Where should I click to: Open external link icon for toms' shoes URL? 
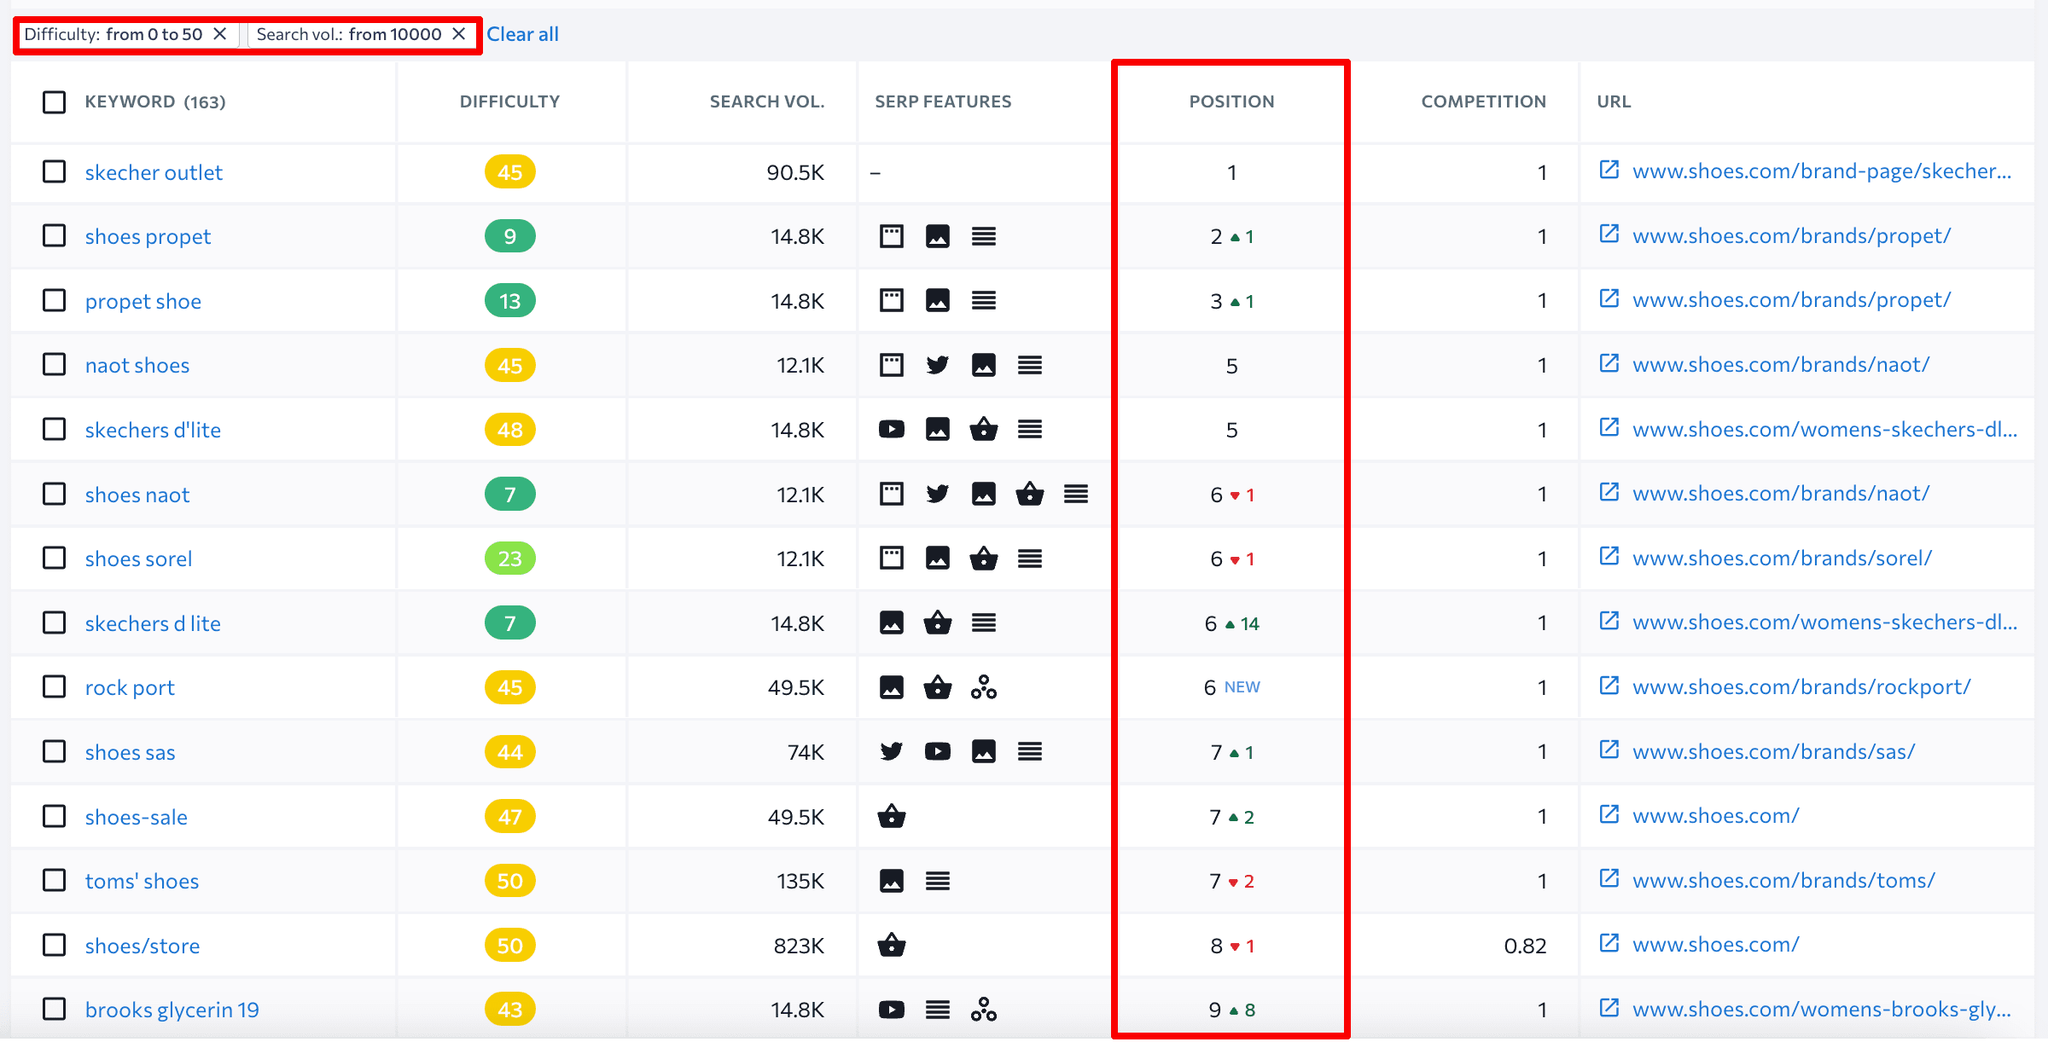1609,878
